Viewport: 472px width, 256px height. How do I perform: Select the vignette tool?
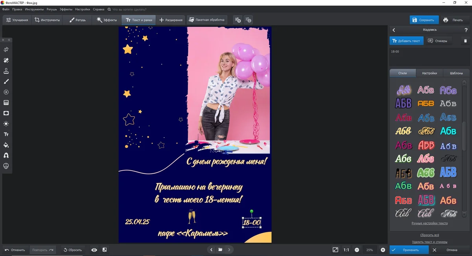[6, 113]
